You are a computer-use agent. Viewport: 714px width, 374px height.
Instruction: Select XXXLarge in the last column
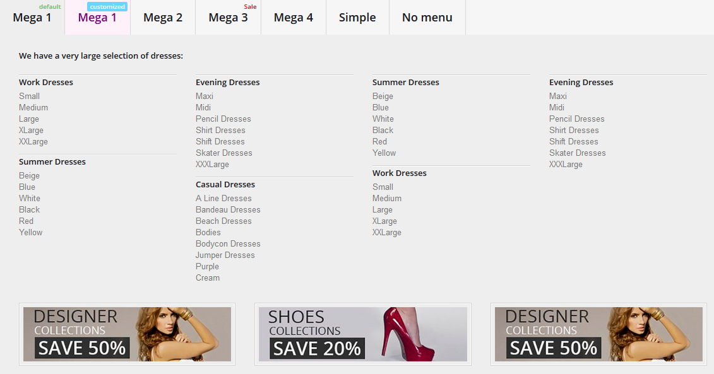point(566,164)
